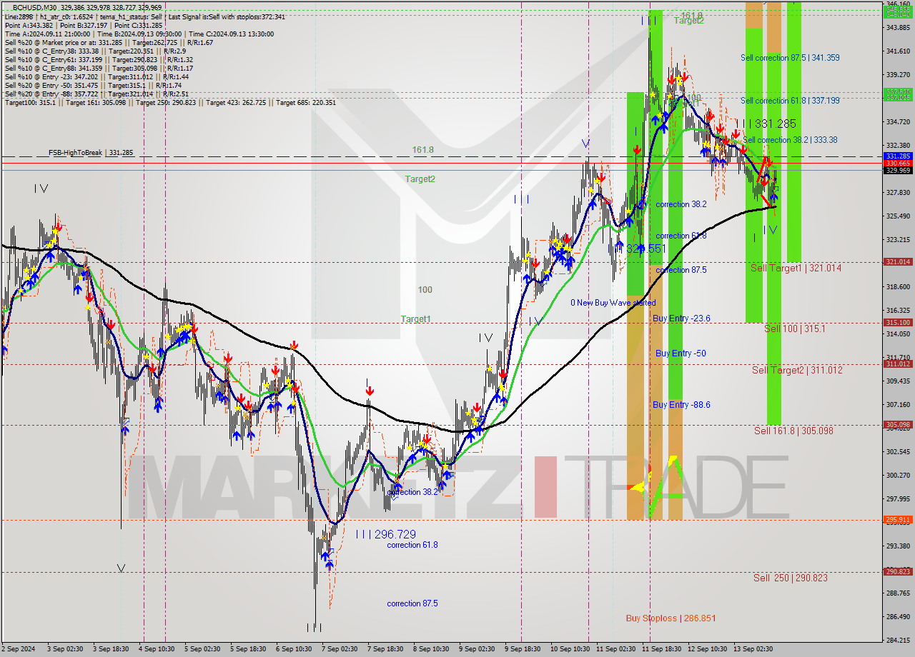Click the '8 Sep 10:30' time axis label
Screen dimensions: 915x657
(x=431, y=649)
